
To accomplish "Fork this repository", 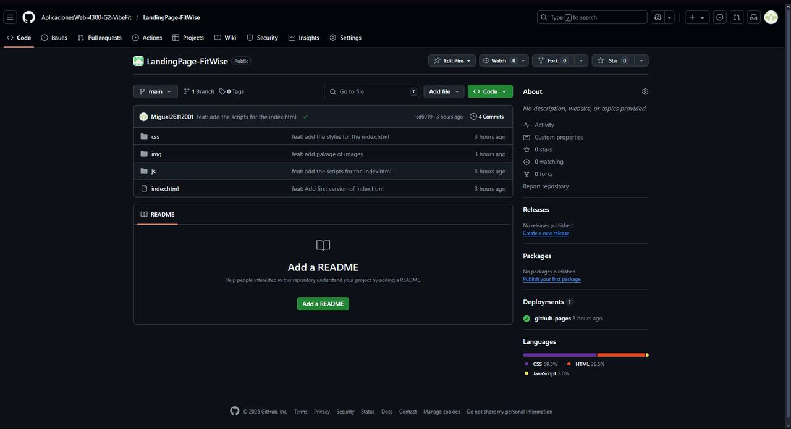I will (553, 60).
